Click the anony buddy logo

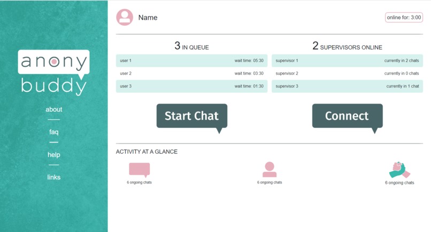tap(54, 73)
